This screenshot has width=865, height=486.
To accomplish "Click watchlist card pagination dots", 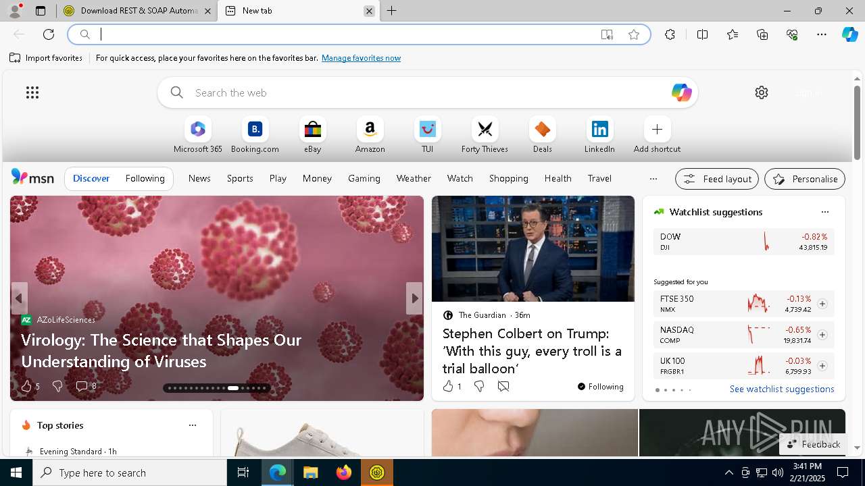I will [x=673, y=390].
